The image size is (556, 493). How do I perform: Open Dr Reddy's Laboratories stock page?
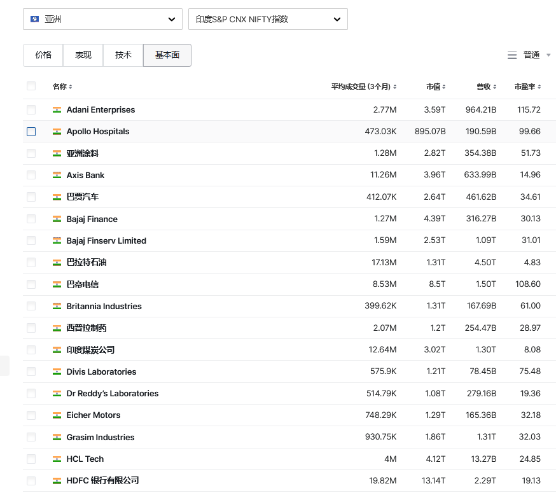click(113, 394)
